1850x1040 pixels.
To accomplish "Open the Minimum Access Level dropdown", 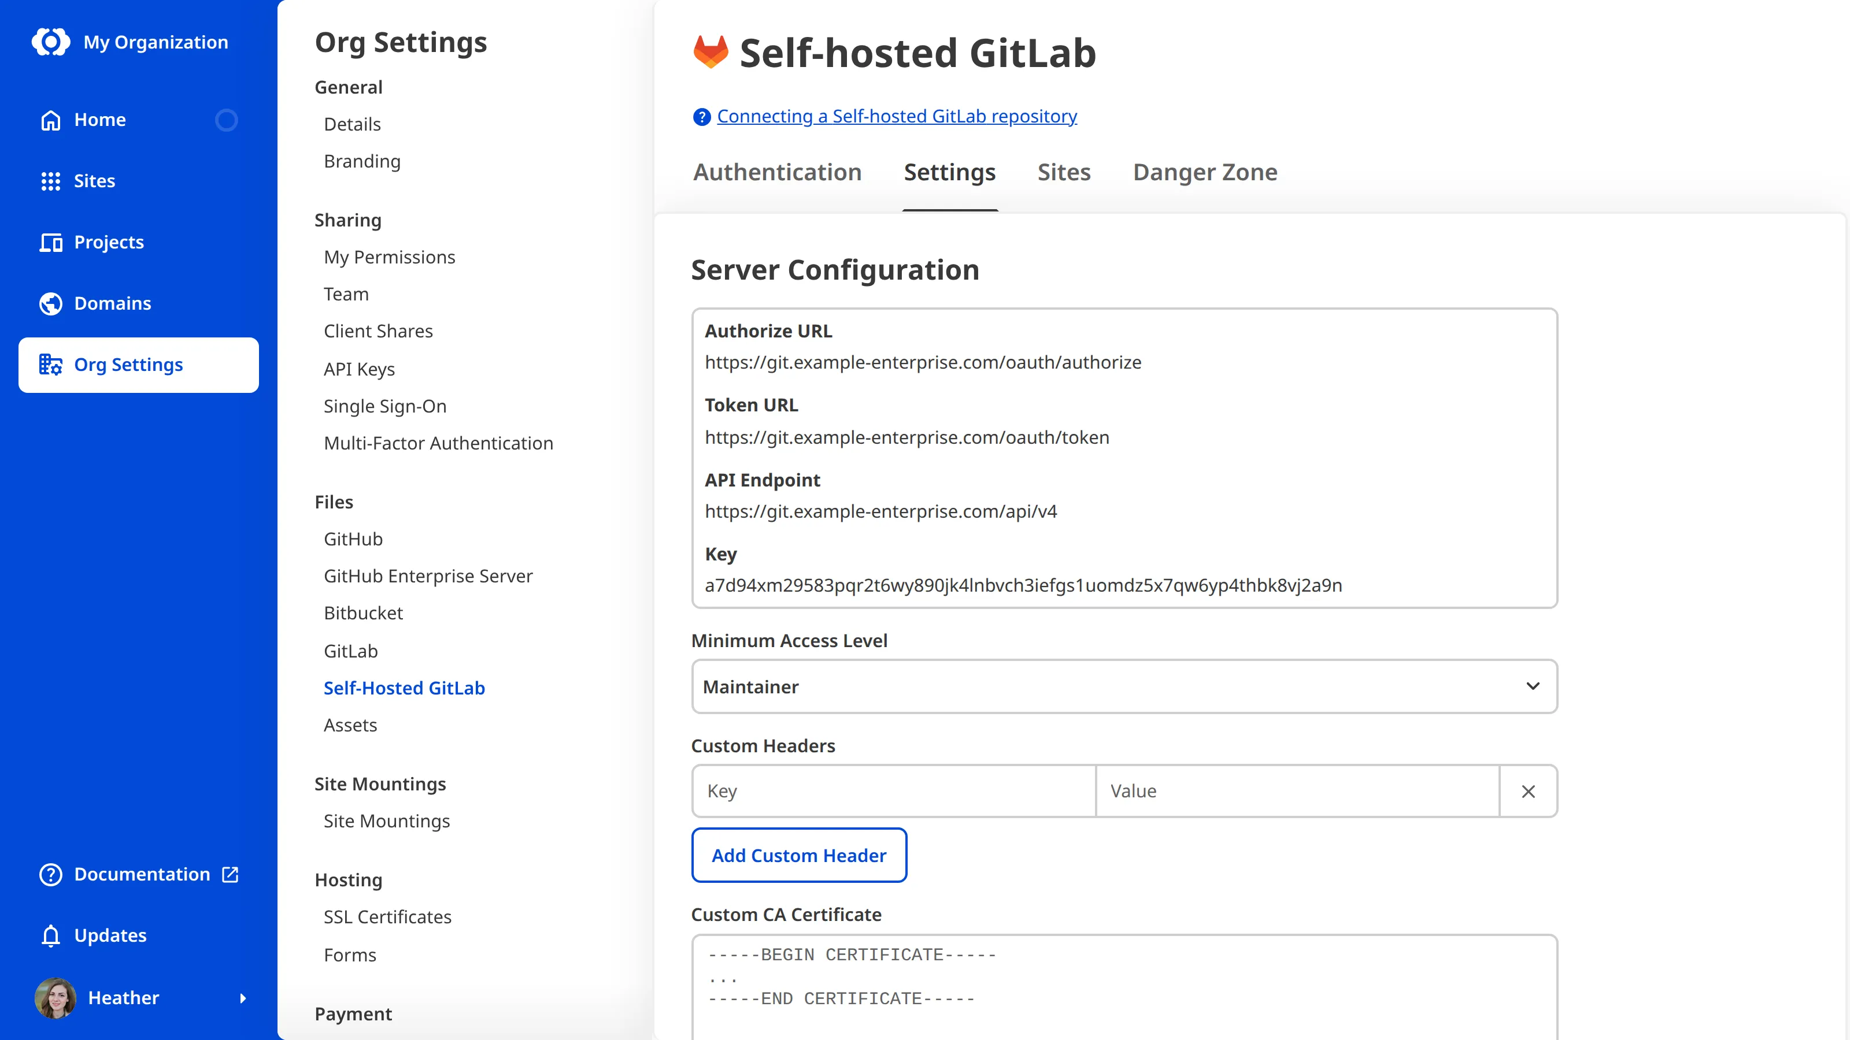I will point(1124,686).
